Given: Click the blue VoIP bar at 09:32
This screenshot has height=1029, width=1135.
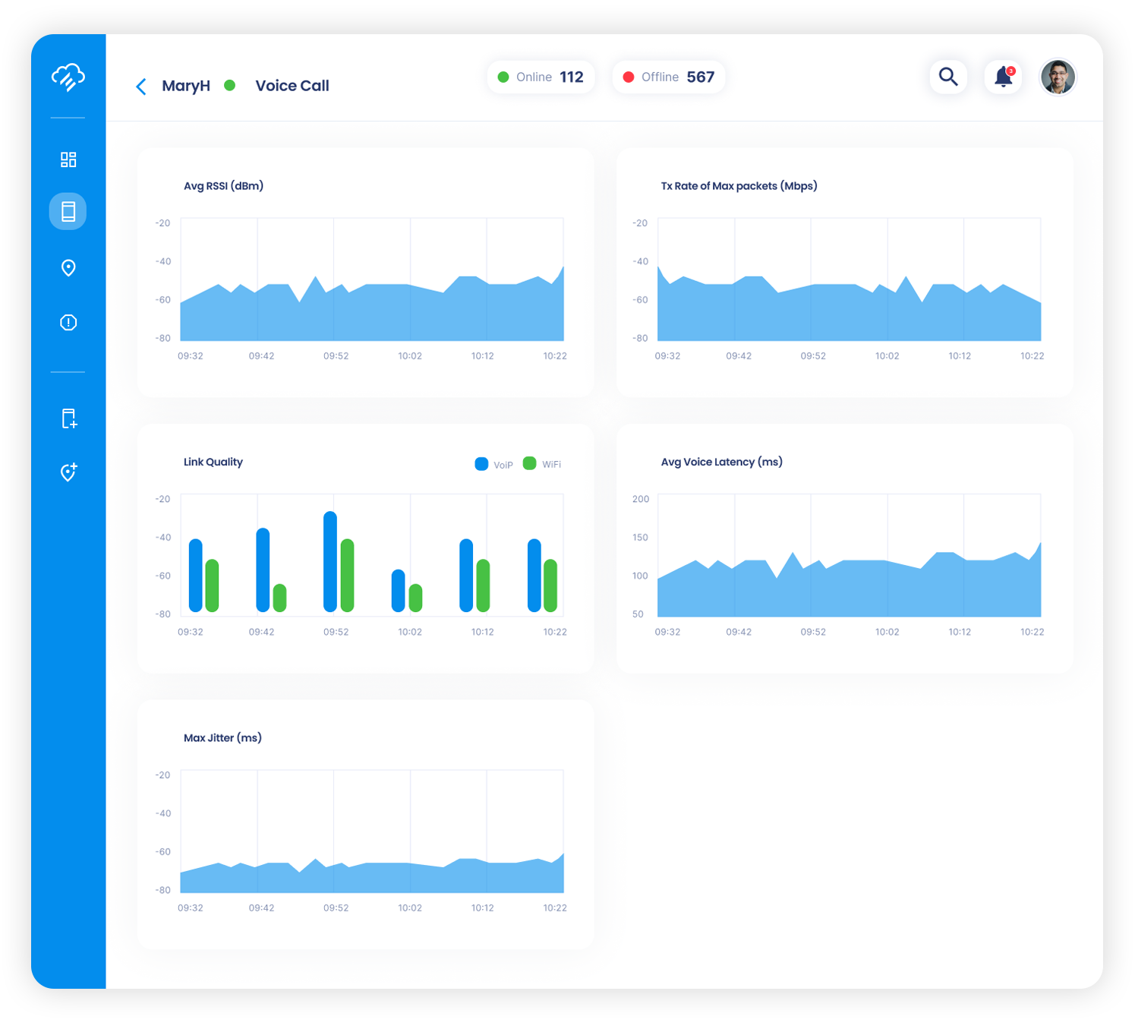Looking at the screenshot, I should coord(196,576).
